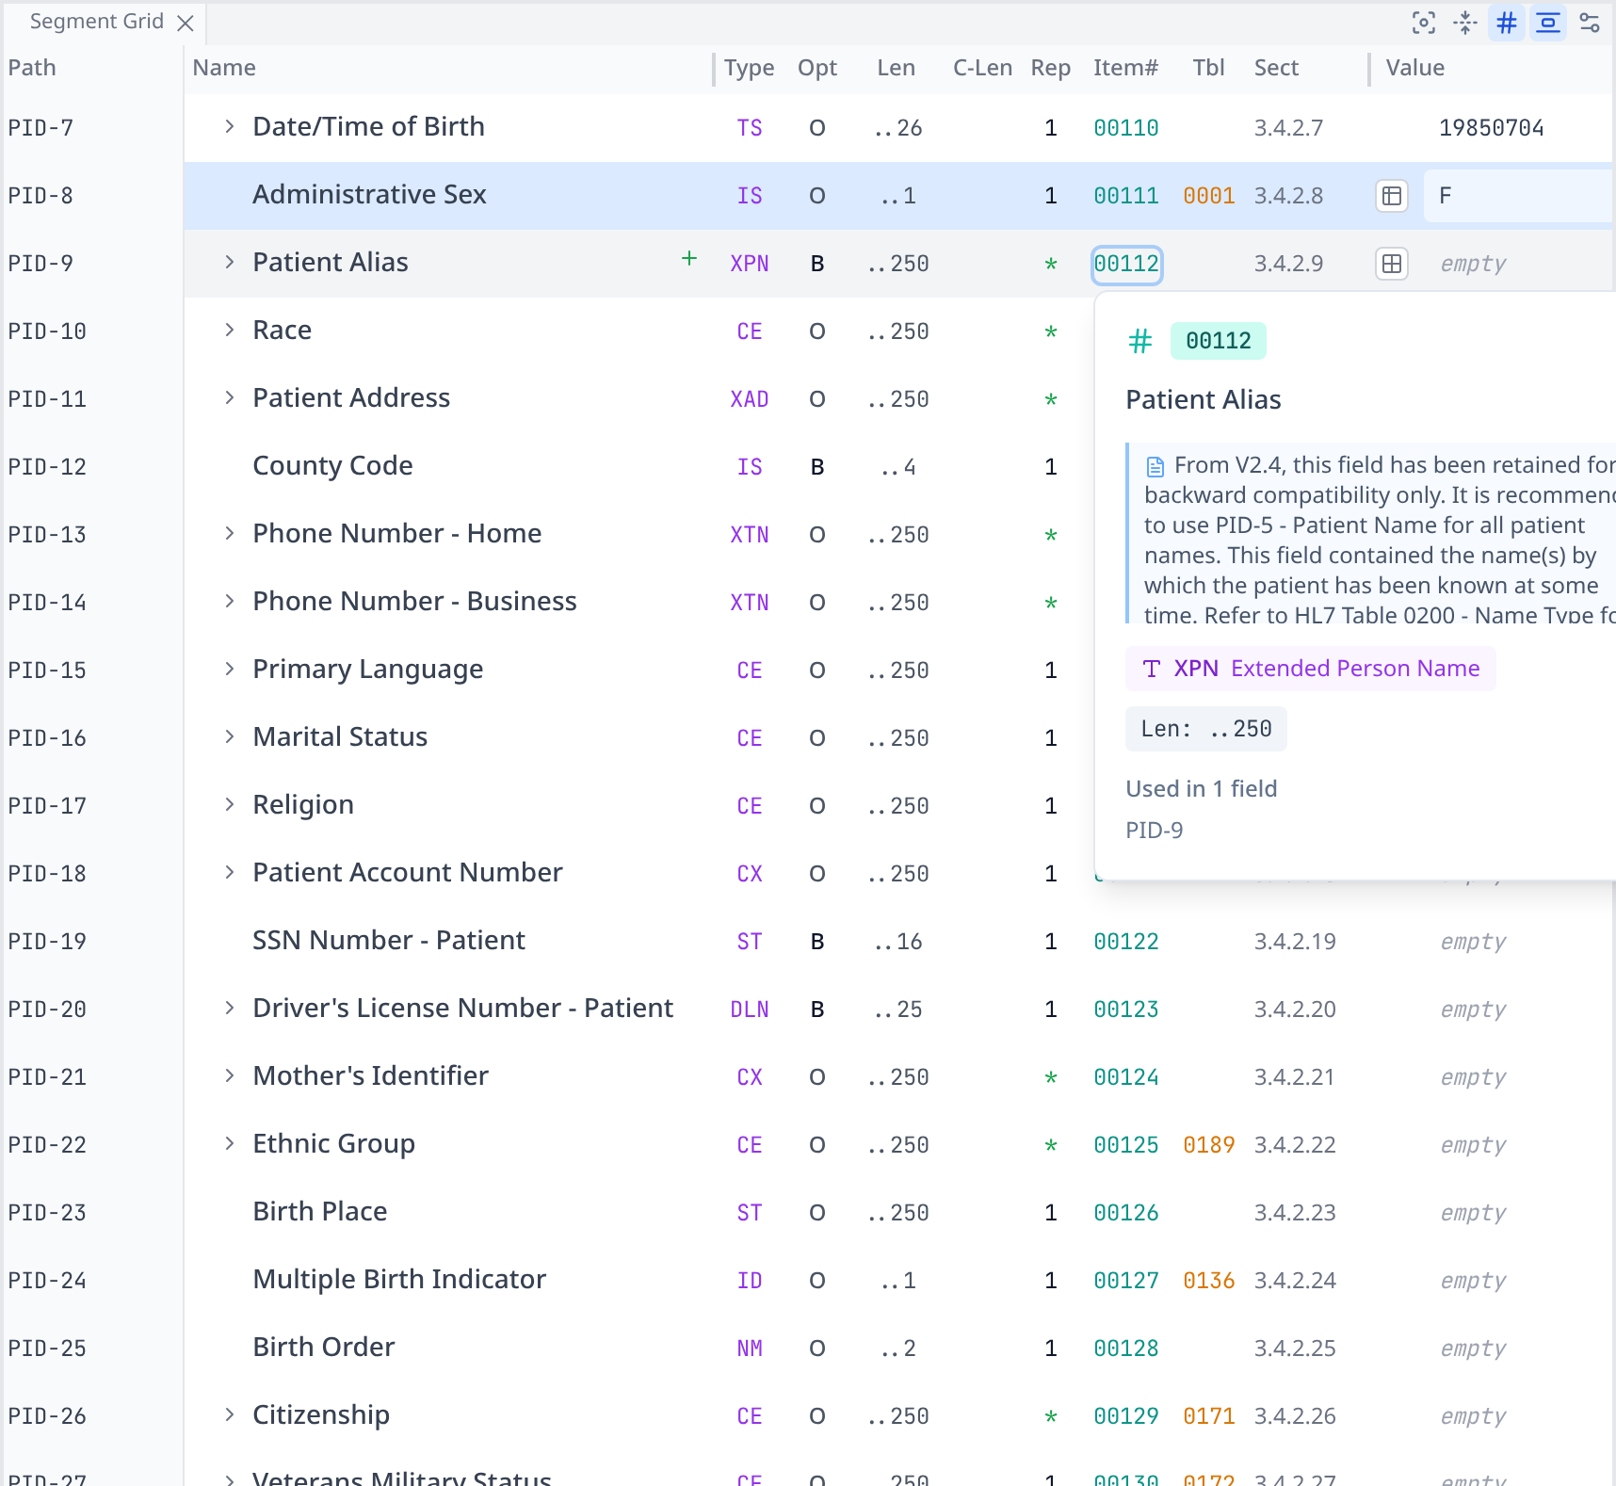Open the XPN Extended Person Name type link
The width and height of the screenshot is (1616, 1486).
pyautogui.click(x=1311, y=669)
